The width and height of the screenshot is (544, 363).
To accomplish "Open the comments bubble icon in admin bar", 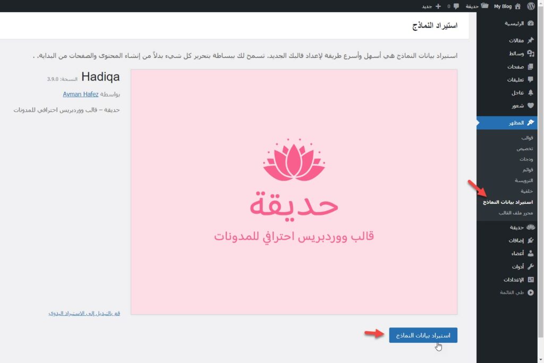I will [x=456, y=6].
